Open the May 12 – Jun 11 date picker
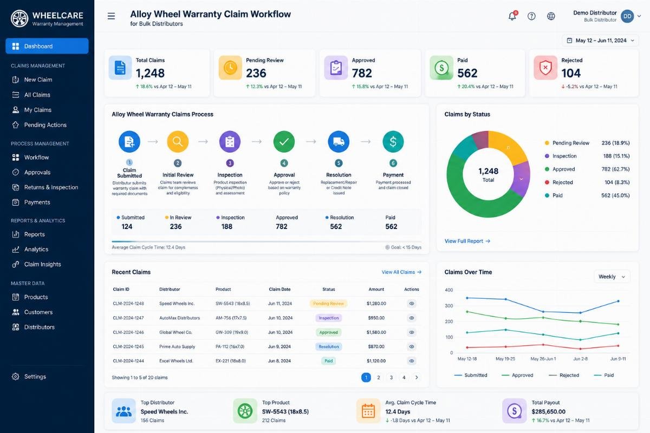This screenshot has width=650, height=433. (x=600, y=41)
